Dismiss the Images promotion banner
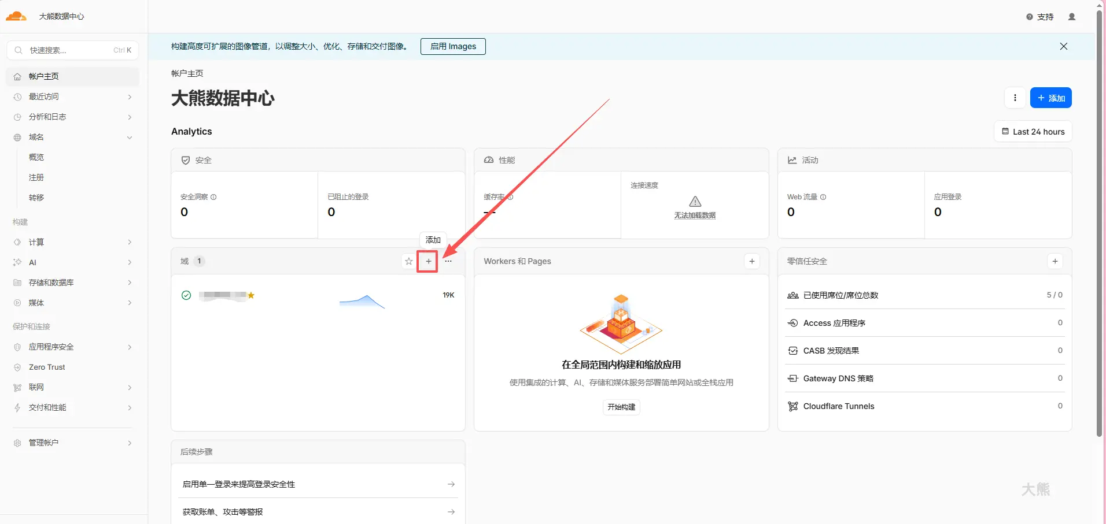Image resolution: width=1106 pixels, height=524 pixels. 1063,46
